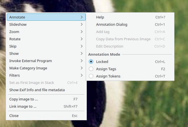188x127 pixels.
Task: Open Invoke External Program submenu
Action: click(46, 61)
